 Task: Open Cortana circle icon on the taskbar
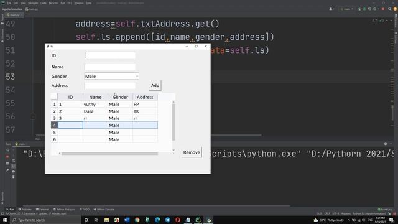tap(86, 220)
